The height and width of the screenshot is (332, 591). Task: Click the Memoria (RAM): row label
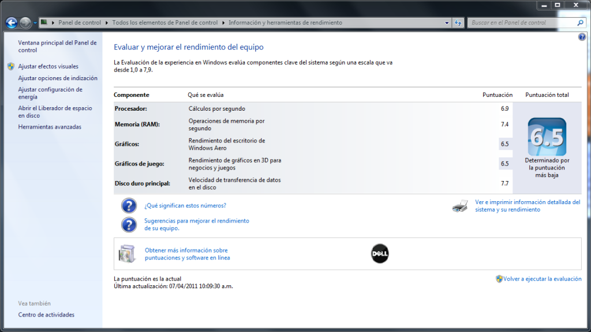click(x=137, y=124)
